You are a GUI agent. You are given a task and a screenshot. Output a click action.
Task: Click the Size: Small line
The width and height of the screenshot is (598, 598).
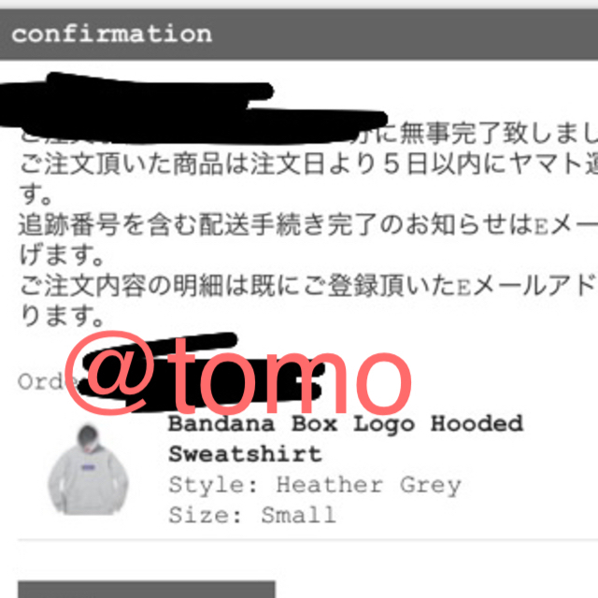coord(252,515)
